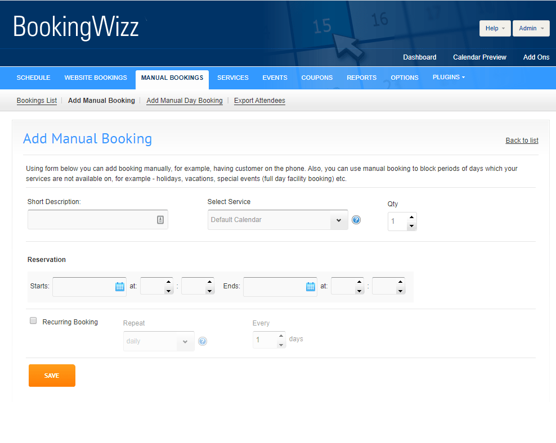Increase the Qty value
This screenshot has height=443, width=556.
[411, 217]
